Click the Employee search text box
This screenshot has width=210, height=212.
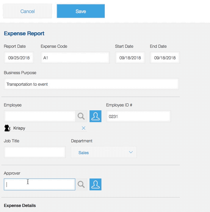(x=40, y=116)
